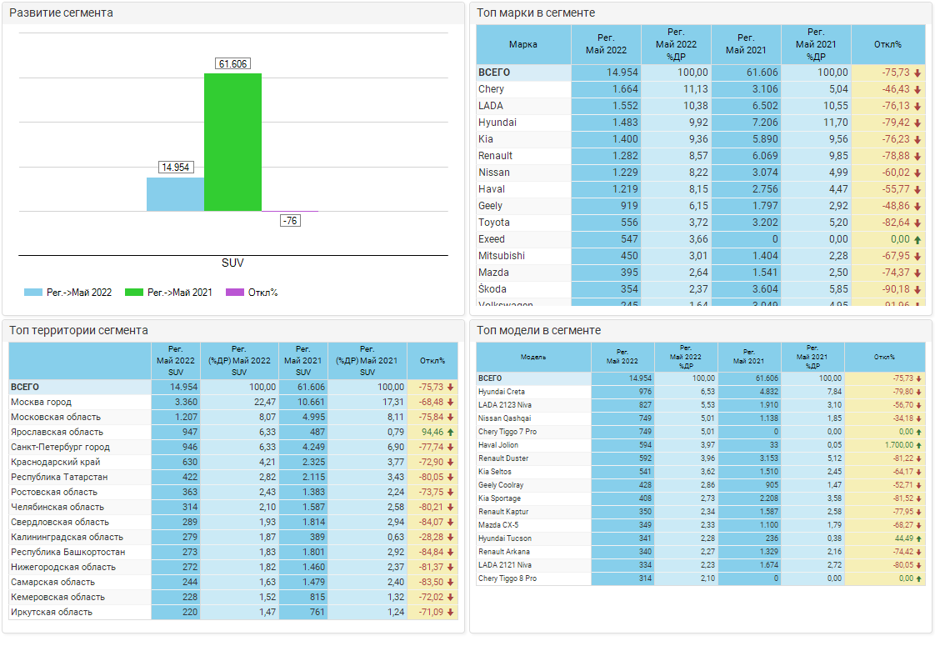
Task: Click red down arrow for Москва город
Action: click(451, 403)
